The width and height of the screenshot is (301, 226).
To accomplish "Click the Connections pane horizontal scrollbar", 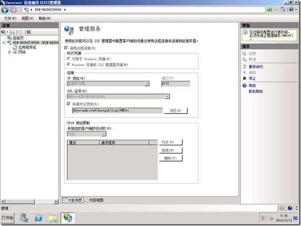I will [x=29, y=201].
